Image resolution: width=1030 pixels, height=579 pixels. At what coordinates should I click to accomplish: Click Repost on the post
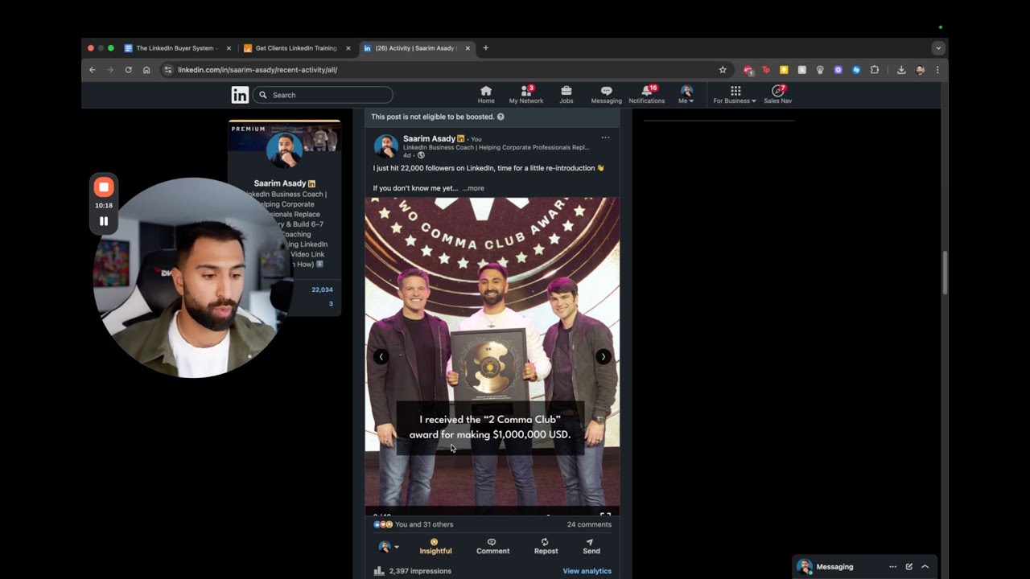click(546, 546)
